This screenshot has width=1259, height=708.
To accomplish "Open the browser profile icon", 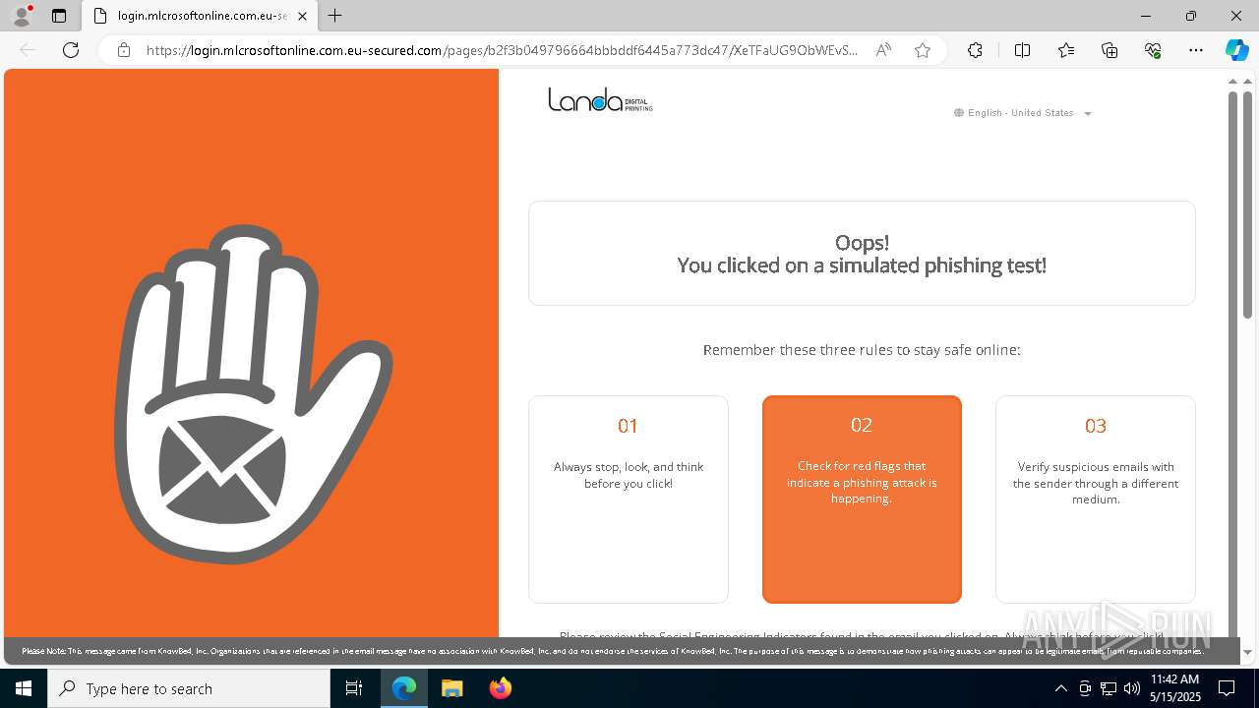I will pyautogui.click(x=22, y=16).
